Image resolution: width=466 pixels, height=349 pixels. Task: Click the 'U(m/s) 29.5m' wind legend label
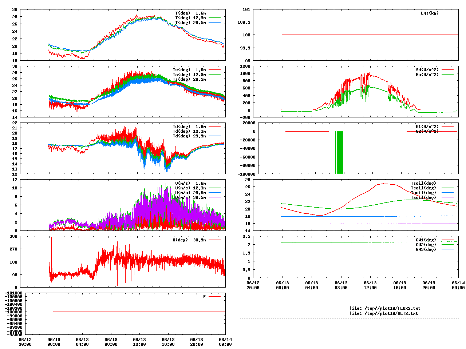tap(190, 193)
